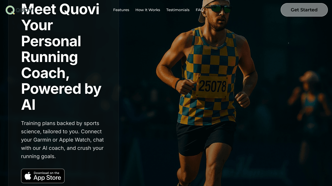Screen dimensions: 332x186
Task: Click the "Meet Quovi" headline text
Action: pos(60,9)
